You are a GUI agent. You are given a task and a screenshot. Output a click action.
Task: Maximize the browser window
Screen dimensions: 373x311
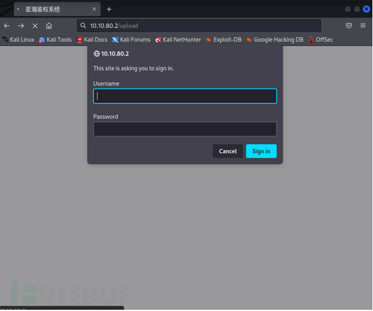tap(357, 9)
